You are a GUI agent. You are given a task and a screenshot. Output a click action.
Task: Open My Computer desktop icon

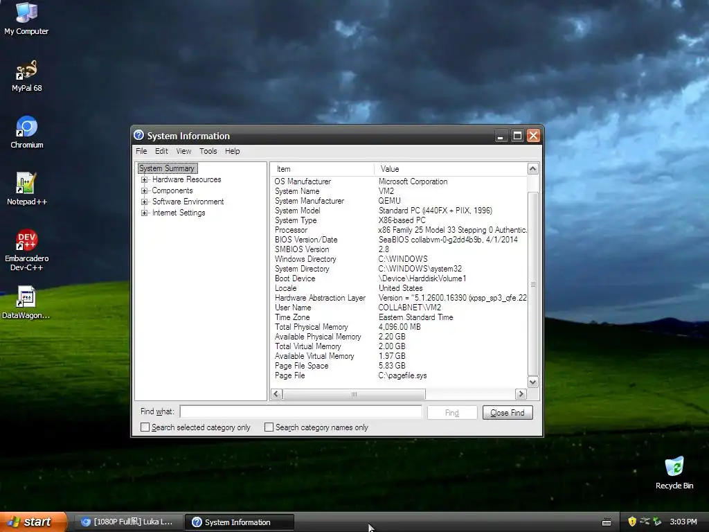point(26,19)
